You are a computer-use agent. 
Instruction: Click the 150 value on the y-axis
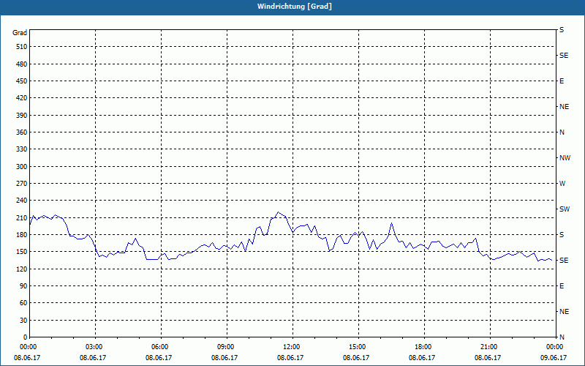coord(22,252)
